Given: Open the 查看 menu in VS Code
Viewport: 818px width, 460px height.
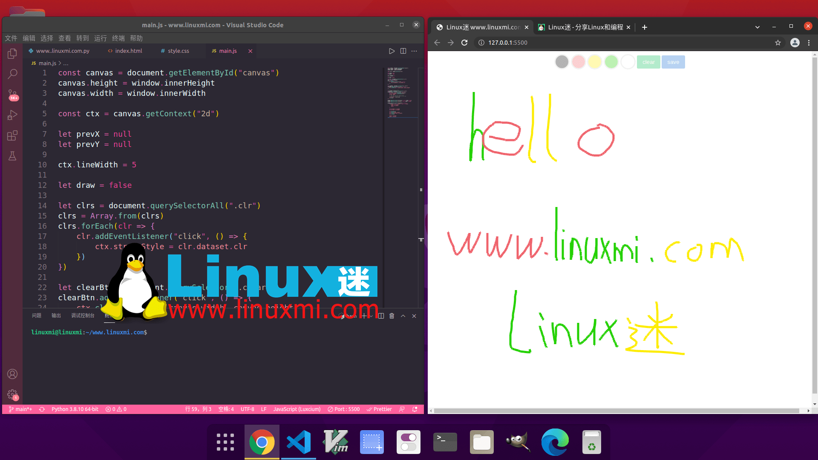Looking at the screenshot, I should pyautogui.click(x=65, y=38).
